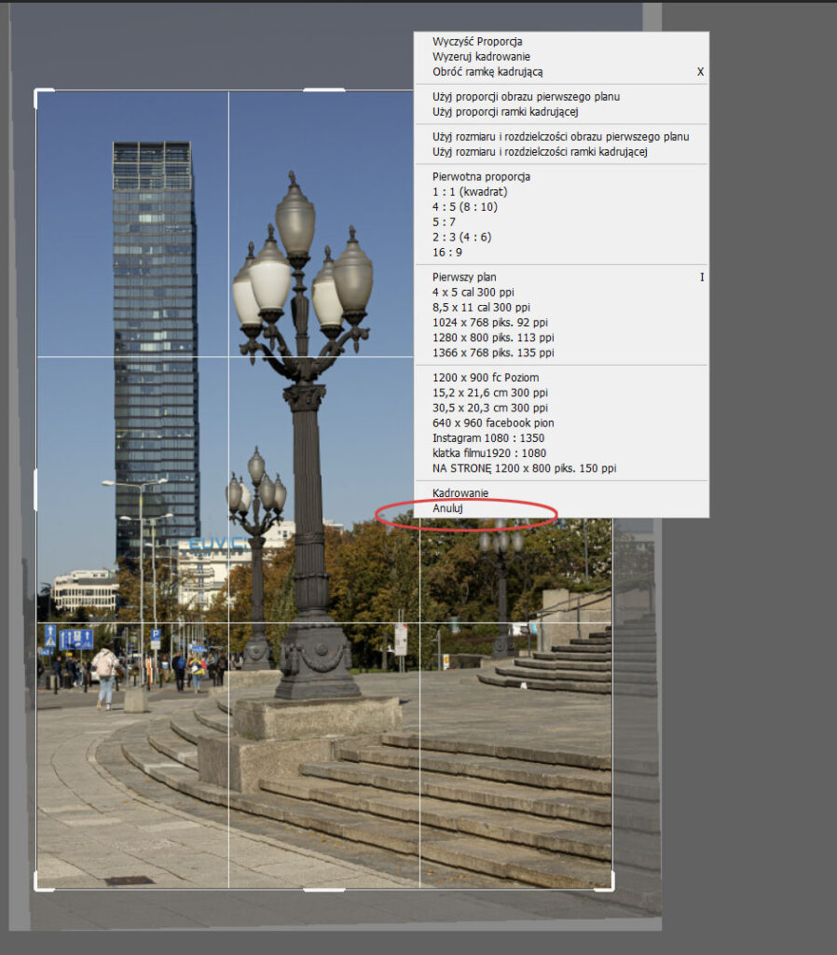The width and height of the screenshot is (837, 955).
Task: Click Kadrowanie to apply the crop
Action: click(460, 493)
